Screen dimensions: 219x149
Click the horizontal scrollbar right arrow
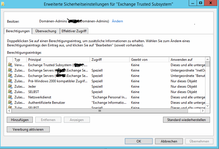pos(203,111)
